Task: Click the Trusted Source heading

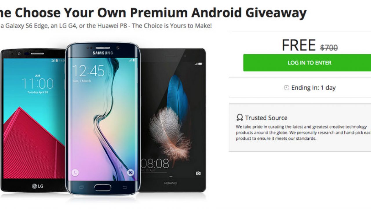Action: 266,118
